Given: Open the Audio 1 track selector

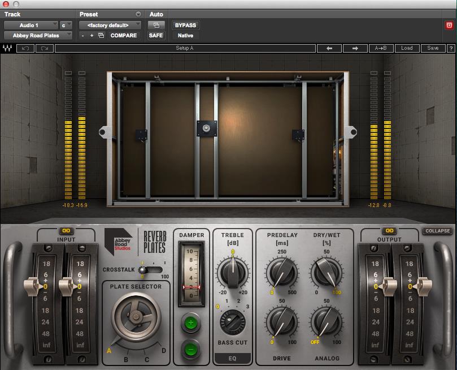Looking at the screenshot, I should pyautogui.click(x=31, y=25).
